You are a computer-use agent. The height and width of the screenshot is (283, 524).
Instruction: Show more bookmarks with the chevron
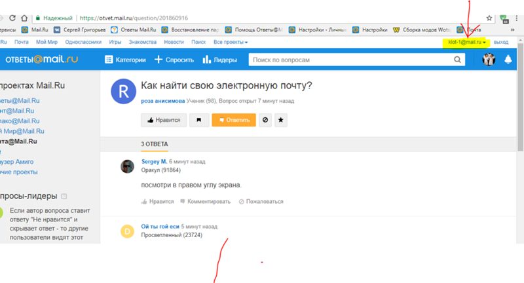[x=513, y=29]
